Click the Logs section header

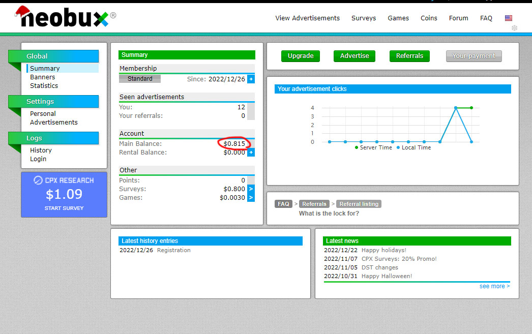click(x=53, y=138)
